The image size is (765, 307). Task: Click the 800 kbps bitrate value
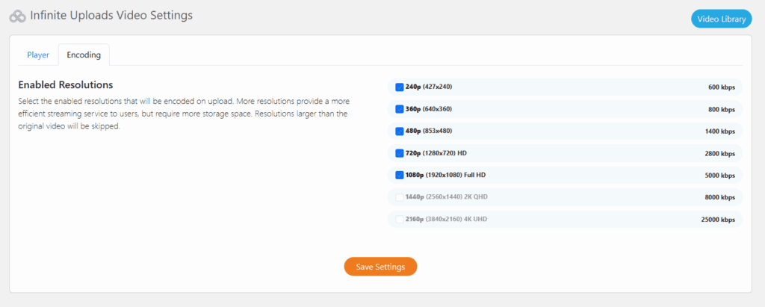[x=721, y=109]
